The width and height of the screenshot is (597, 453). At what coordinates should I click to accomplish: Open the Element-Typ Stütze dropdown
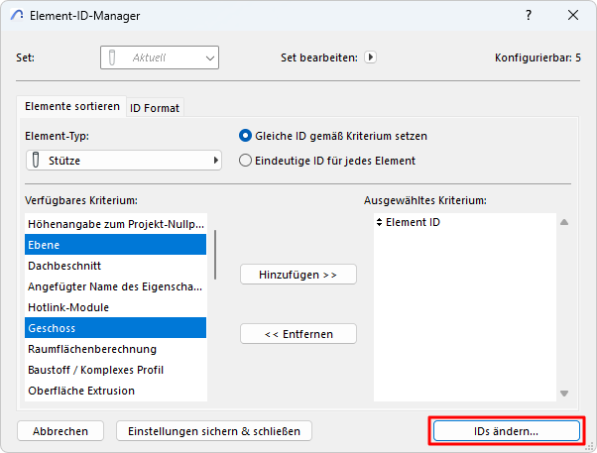tap(124, 160)
